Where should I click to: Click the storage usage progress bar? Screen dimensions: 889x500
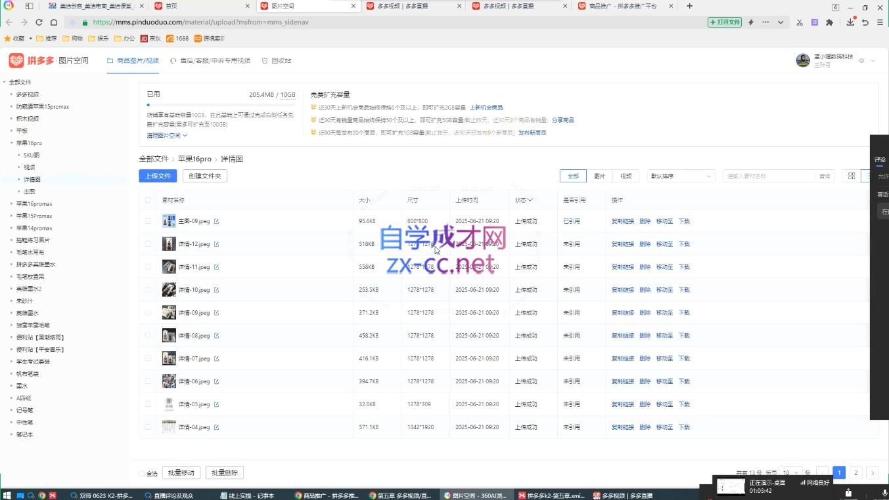coord(221,104)
